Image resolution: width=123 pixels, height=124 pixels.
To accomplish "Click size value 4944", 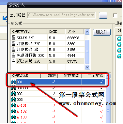I will [71, 55].
